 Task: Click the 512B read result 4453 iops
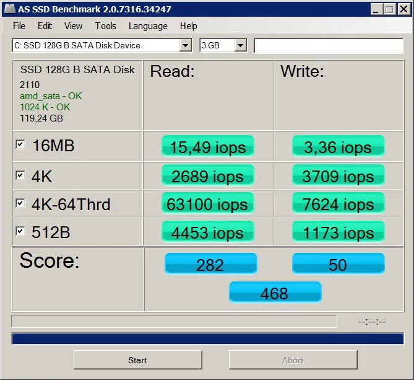208,232
